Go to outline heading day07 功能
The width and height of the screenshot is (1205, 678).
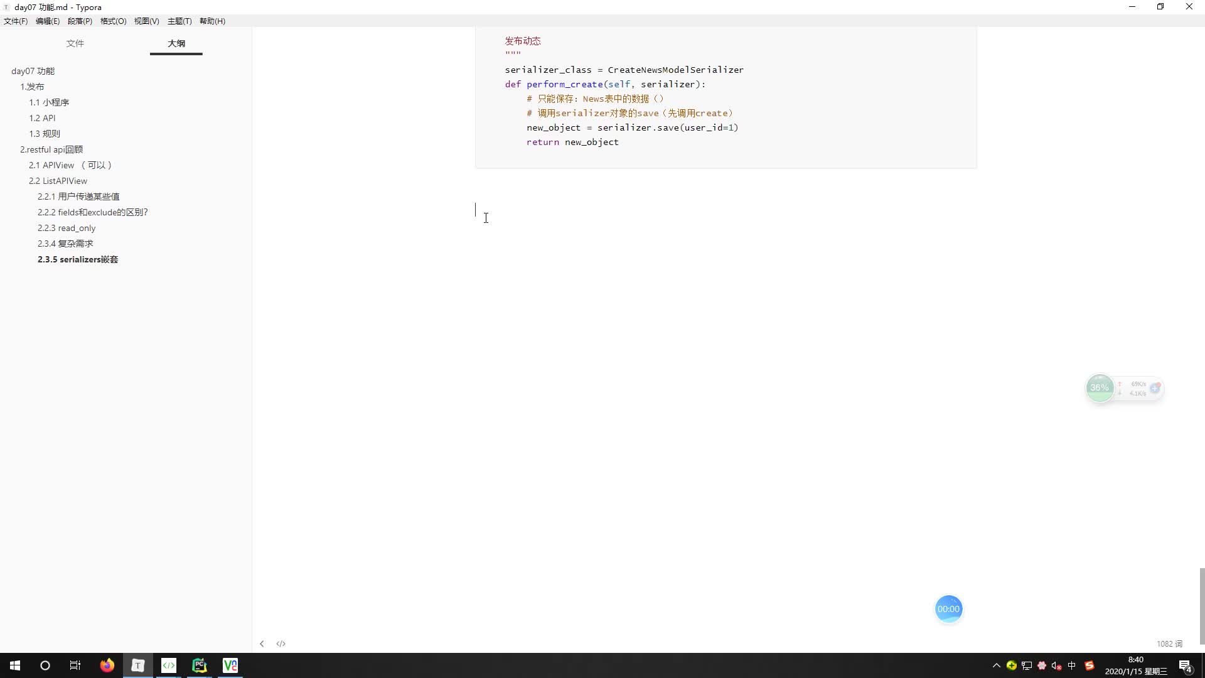pos(33,71)
